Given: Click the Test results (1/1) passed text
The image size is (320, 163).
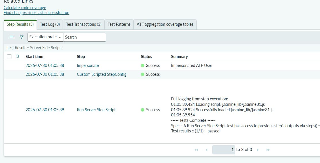Looking at the screenshot, I should coord(195,131).
